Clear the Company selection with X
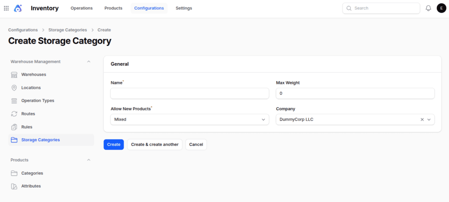The width and height of the screenshot is (449, 202). (x=422, y=120)
